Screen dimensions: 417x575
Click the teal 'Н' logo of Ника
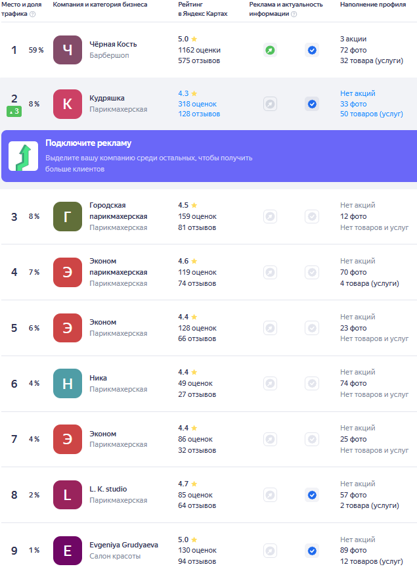(68, 384)
